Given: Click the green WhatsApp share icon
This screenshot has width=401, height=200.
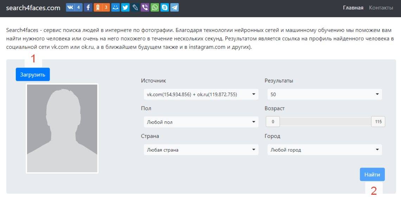Looking at the screenshot, I should tap(155, 7).
